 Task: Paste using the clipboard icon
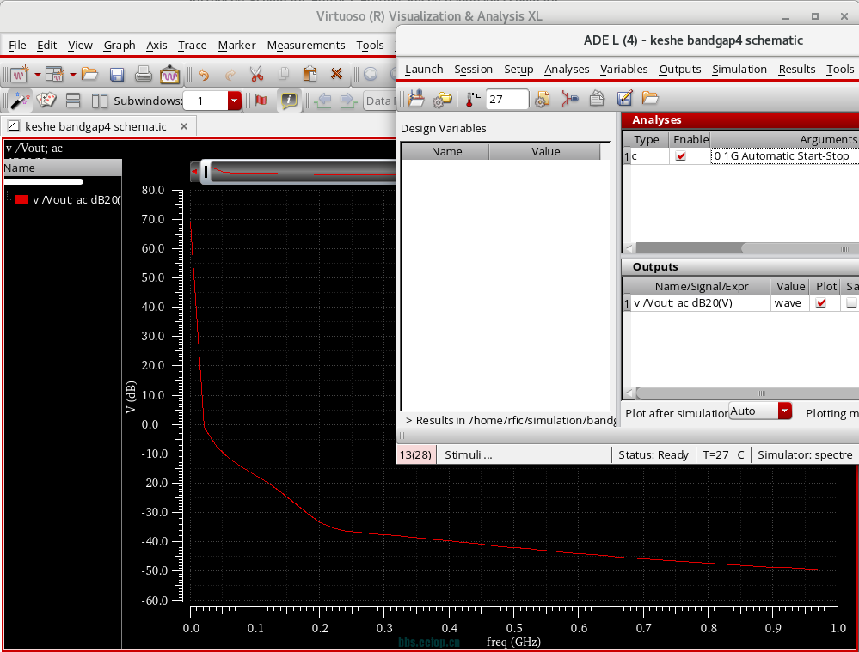coord(310,74)
